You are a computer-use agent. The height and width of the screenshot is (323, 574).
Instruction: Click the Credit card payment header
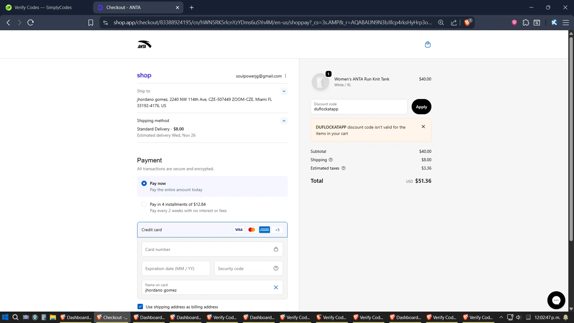tap(212, 230)
